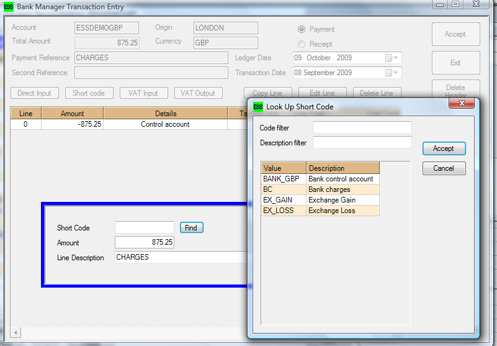The width and height of the screenshot is (497, 346).
Task: Click the Short Code input field
Action: [145, 228]
